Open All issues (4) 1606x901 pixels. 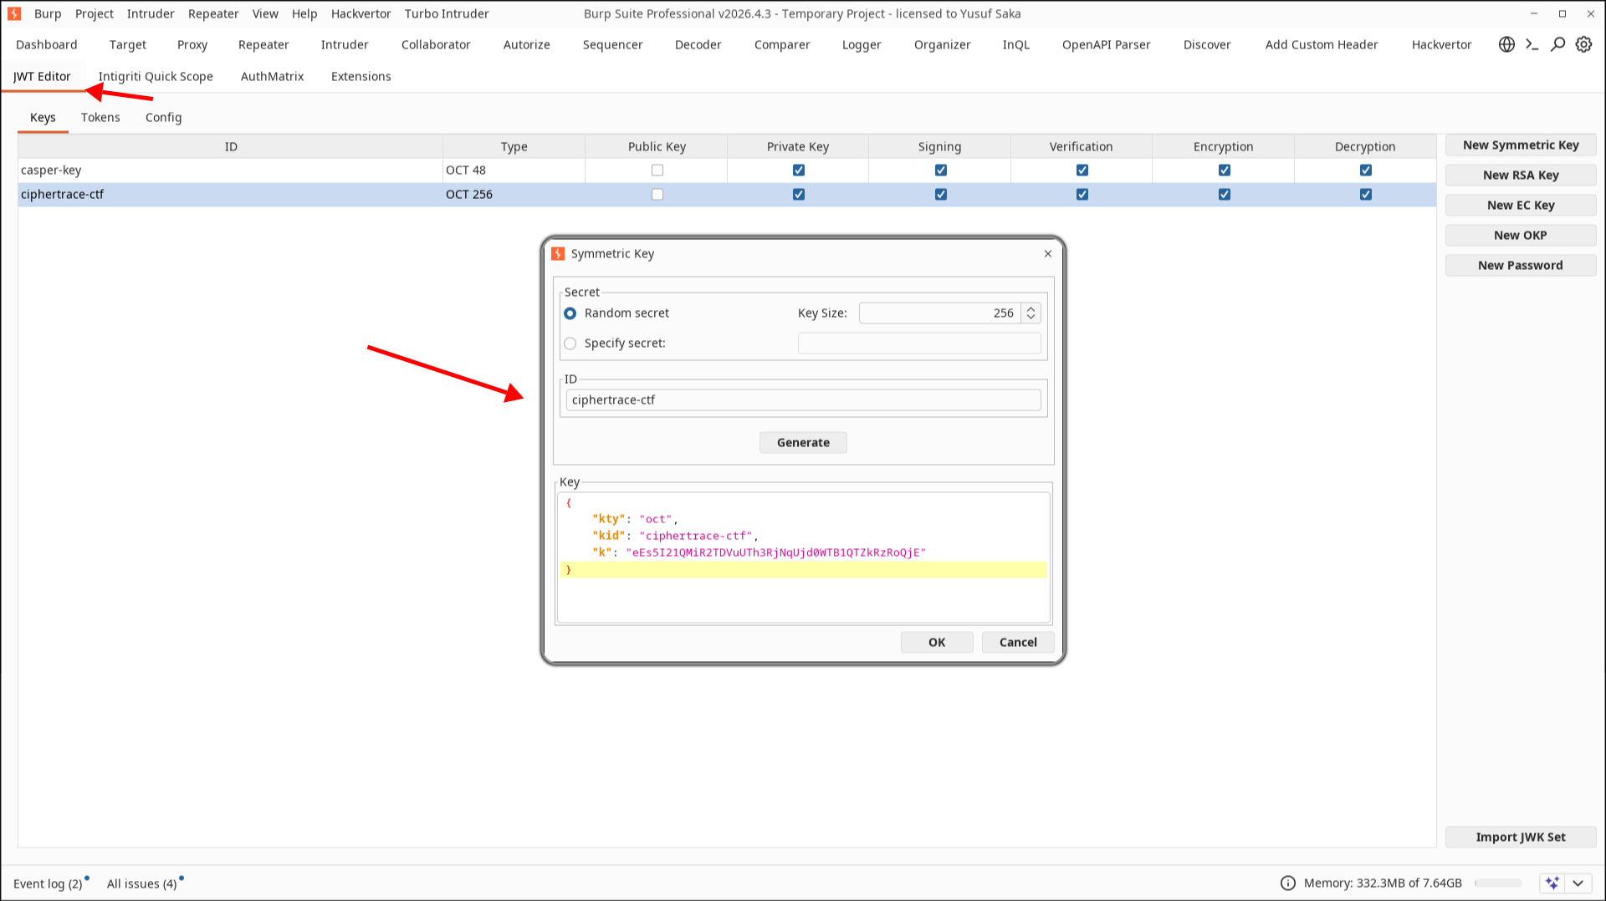click(x=143, y=883)
